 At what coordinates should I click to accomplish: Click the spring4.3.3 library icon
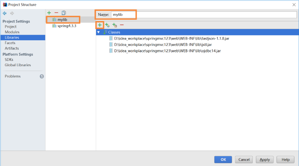54,26
